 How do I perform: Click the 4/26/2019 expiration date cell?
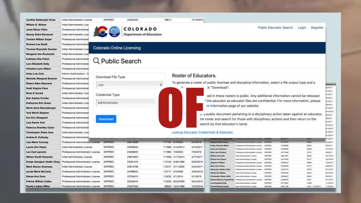(x=197, y=171)
